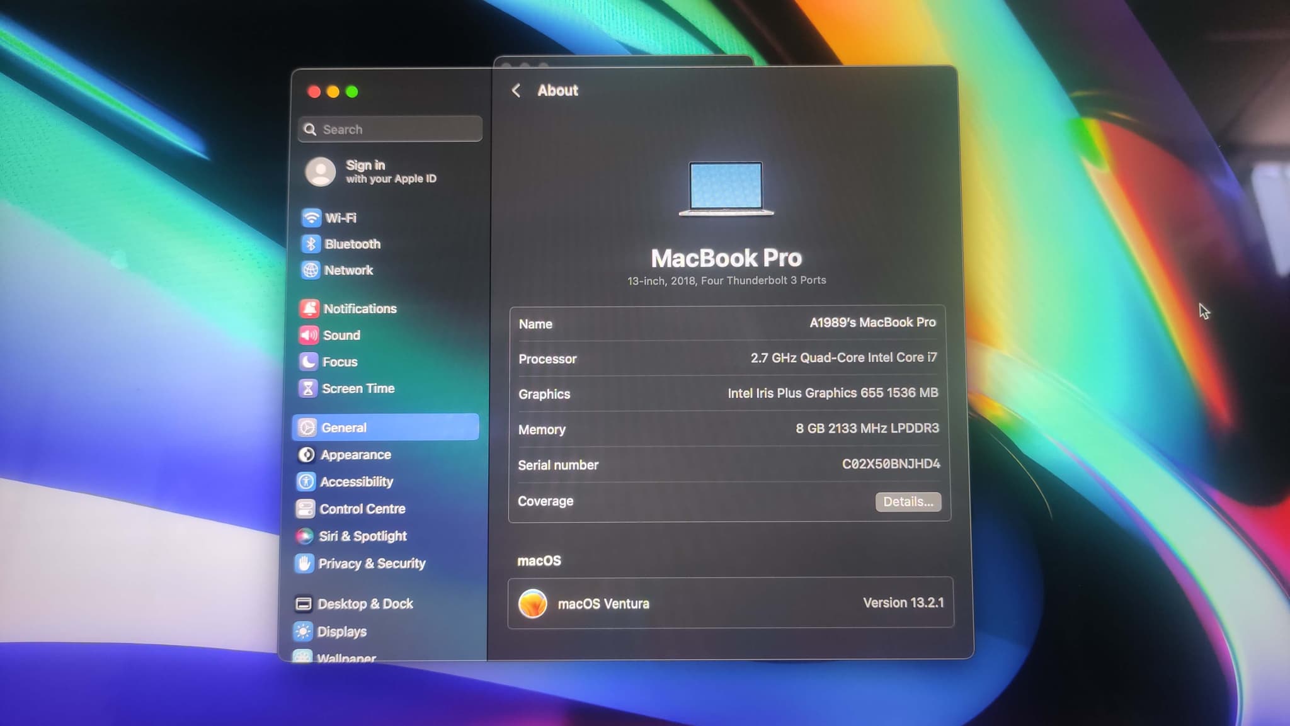
Task: Close the System Settings window
Action: 314,92
